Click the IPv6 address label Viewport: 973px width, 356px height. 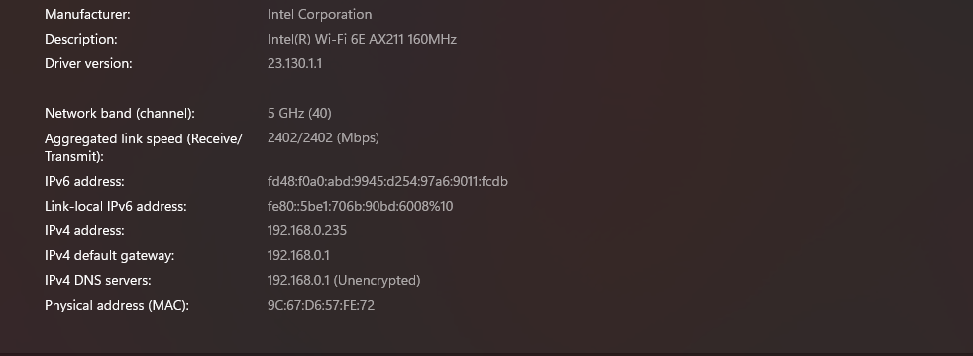[x=84, y=181]
